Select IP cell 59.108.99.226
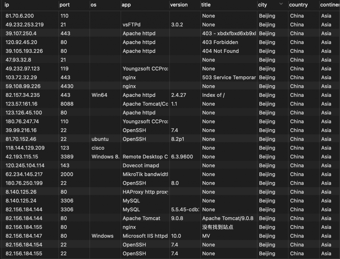340x259 pixels. 23,87
